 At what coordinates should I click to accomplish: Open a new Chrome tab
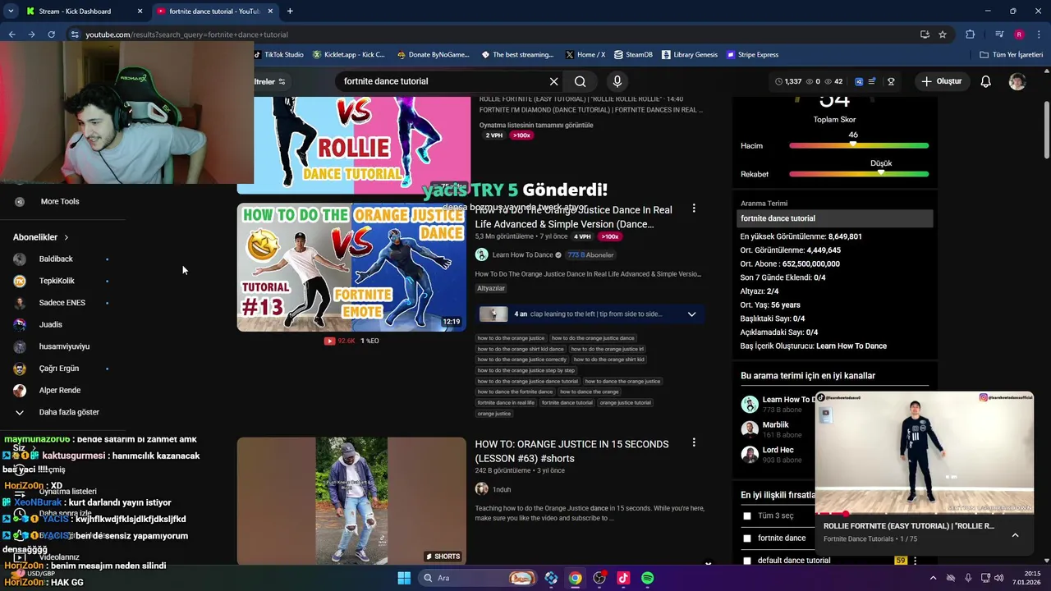(290, 11)
